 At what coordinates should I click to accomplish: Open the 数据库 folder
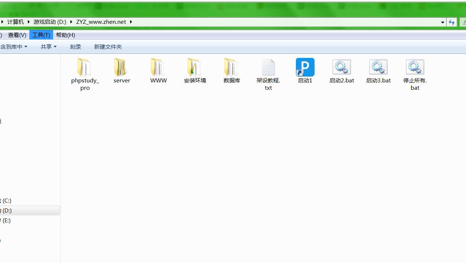click(x=231, y=68)
